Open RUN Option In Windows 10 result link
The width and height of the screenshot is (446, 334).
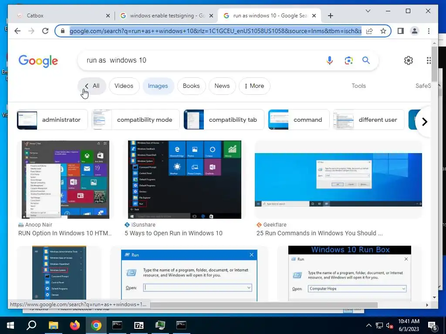[65, 233]
